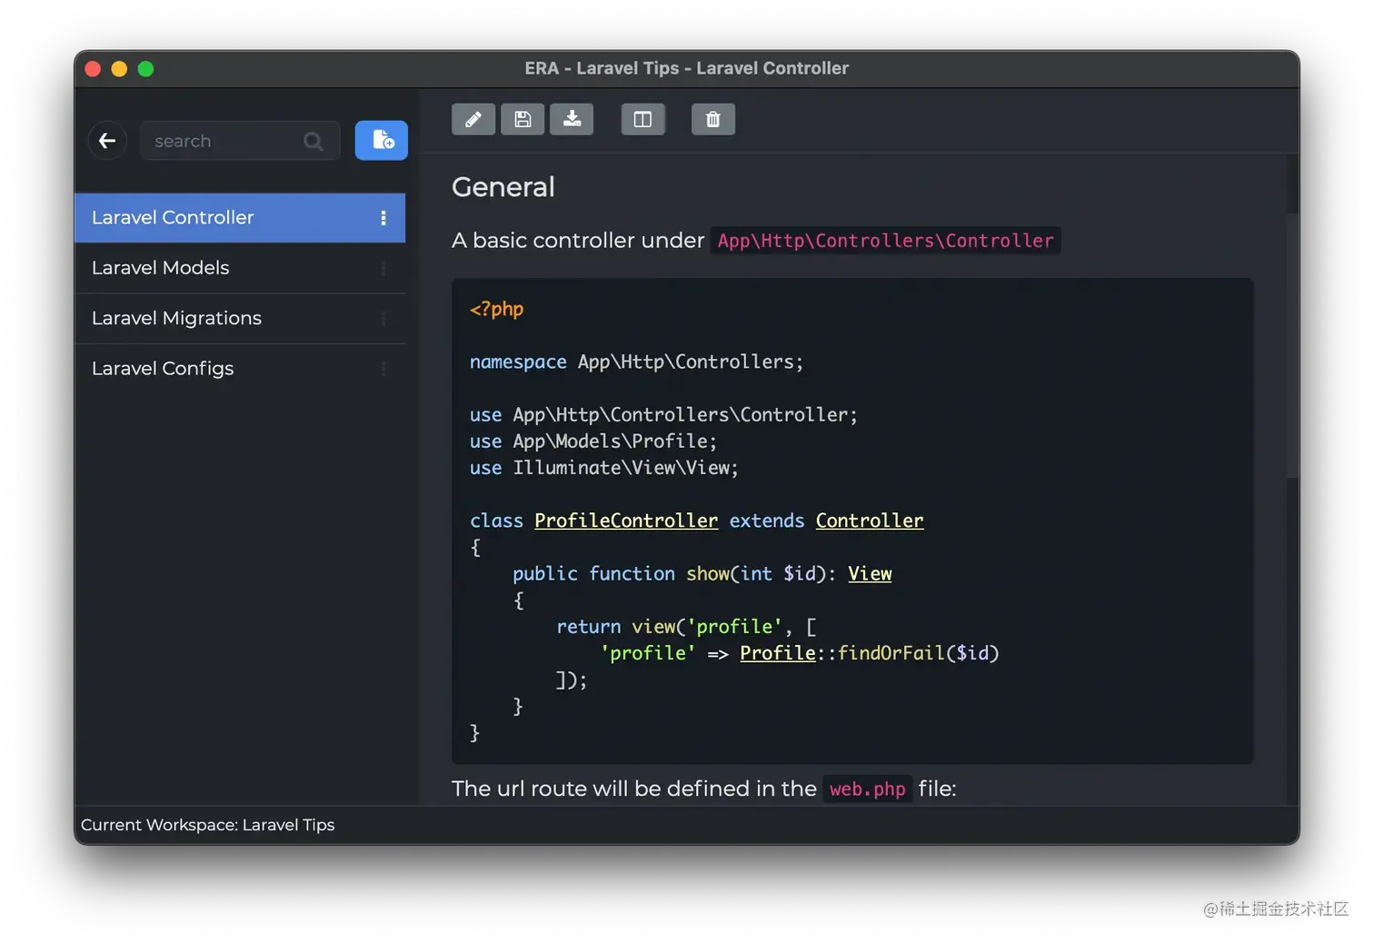Close the window with red button
Image resolution: width=1374 pixels, height=943 pixels.
(93, 69)
